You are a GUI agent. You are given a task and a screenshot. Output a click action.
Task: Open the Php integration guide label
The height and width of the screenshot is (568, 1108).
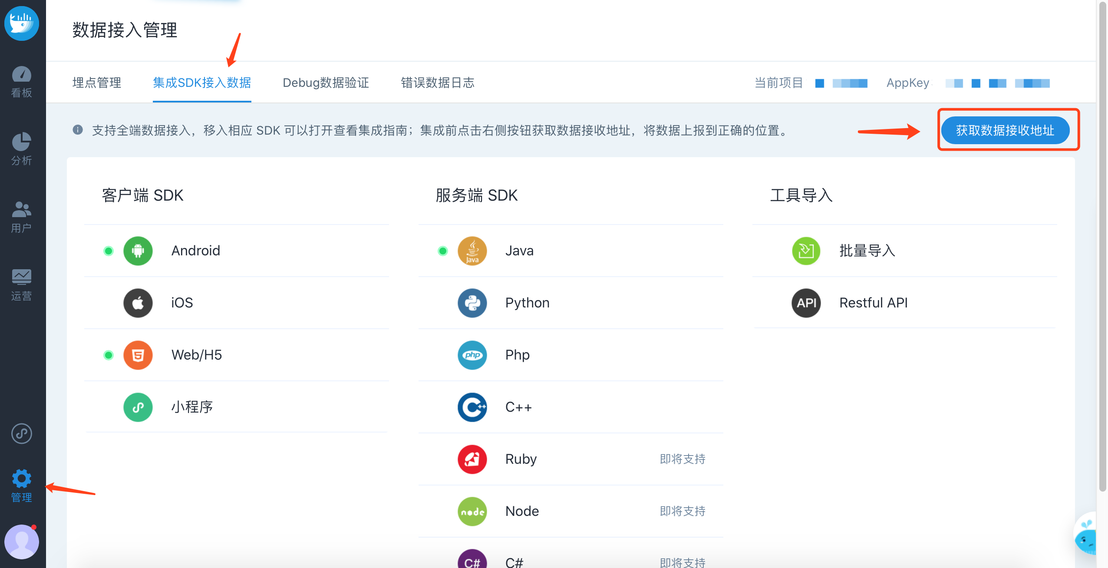(x=518, y=355)
